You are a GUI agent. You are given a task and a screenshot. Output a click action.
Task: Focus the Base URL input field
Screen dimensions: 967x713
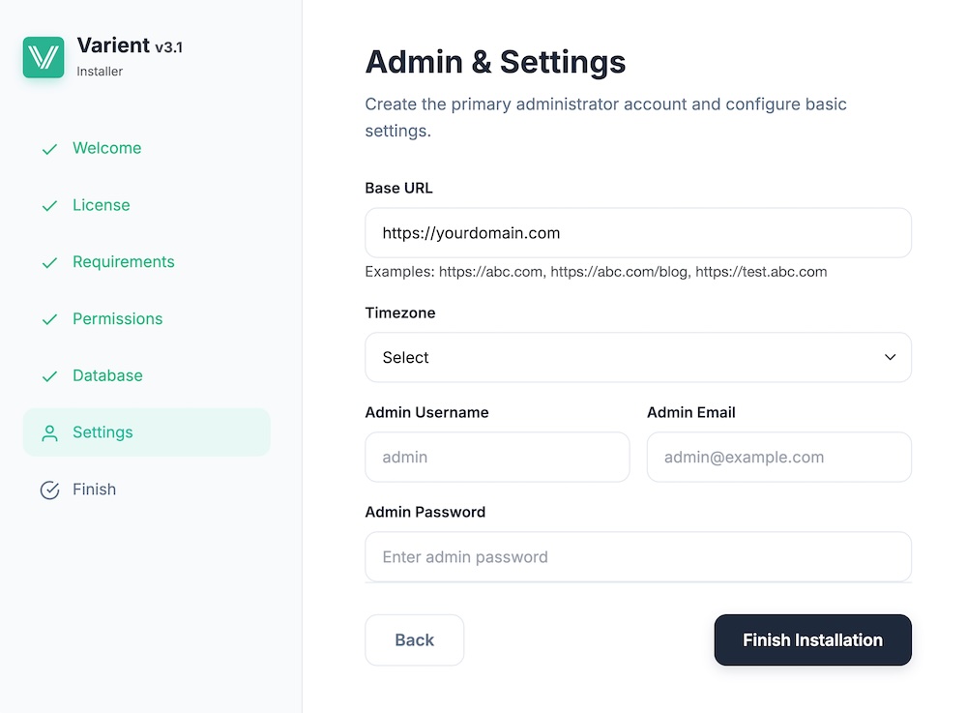[x=637, y=232]
